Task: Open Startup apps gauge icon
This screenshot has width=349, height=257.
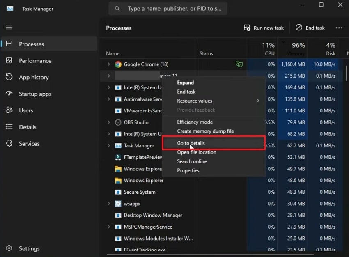Action: [x=9, y=94]
